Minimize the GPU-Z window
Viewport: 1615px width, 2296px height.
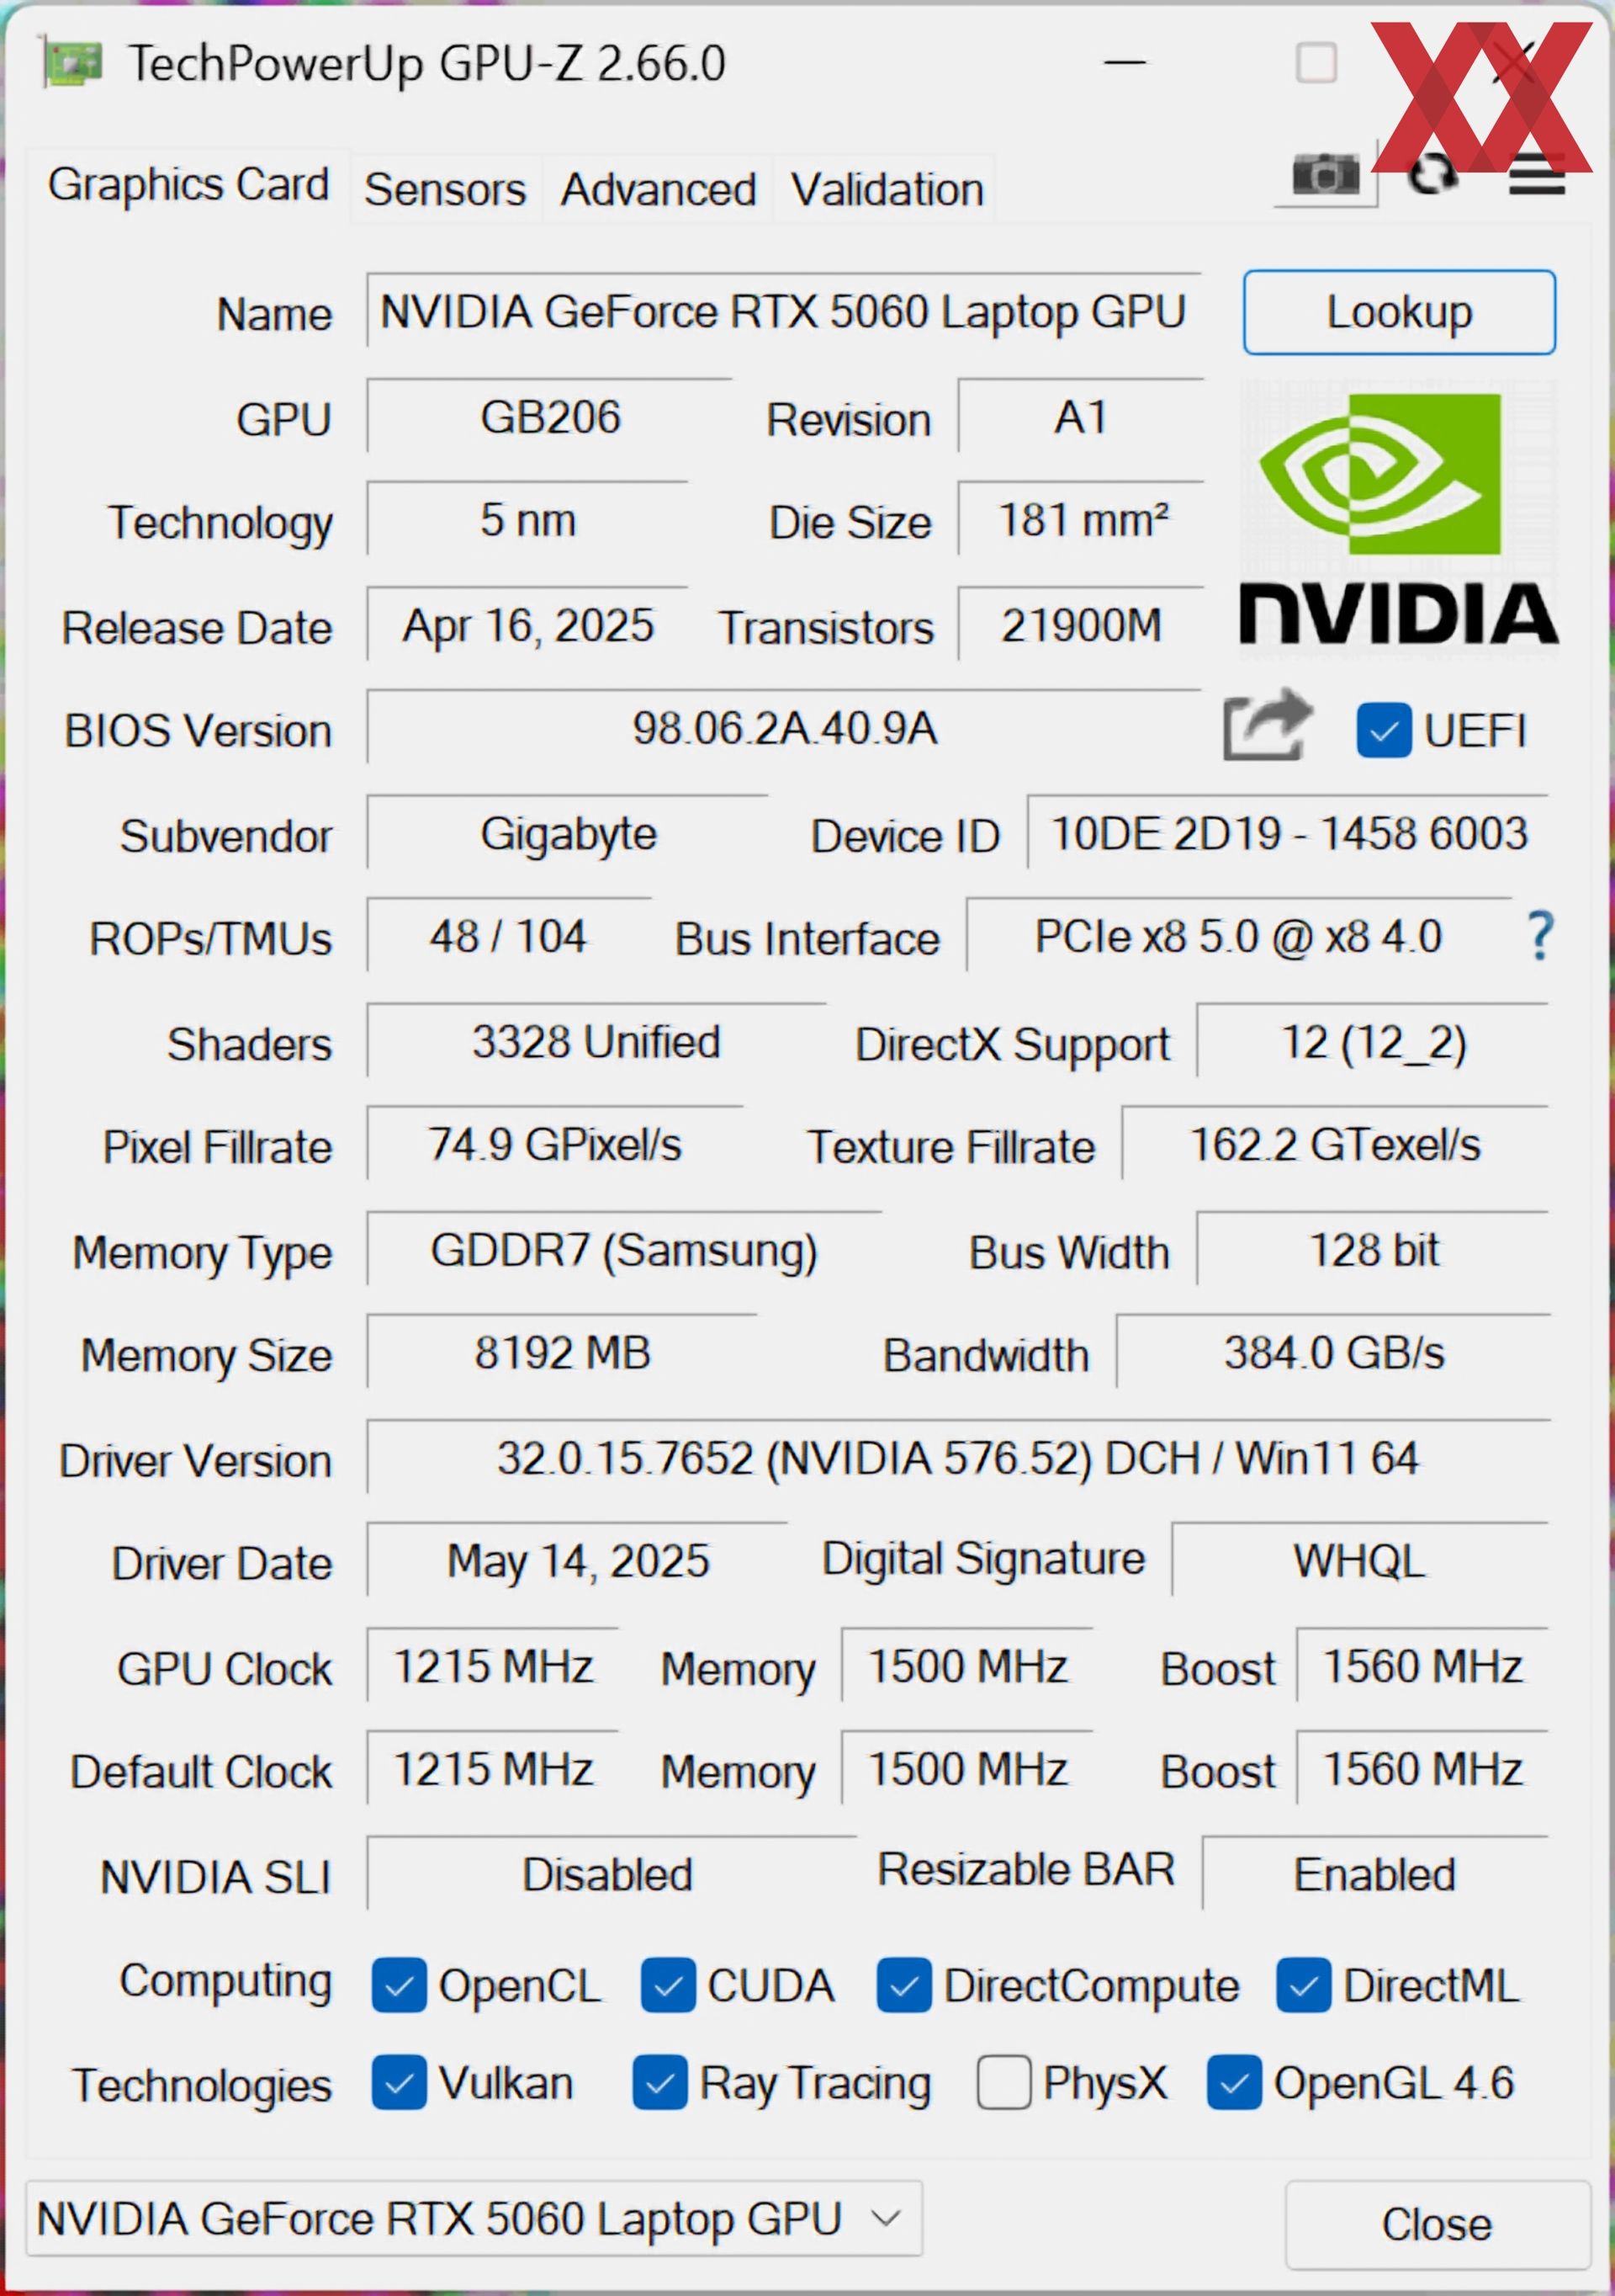point(1125,64)
